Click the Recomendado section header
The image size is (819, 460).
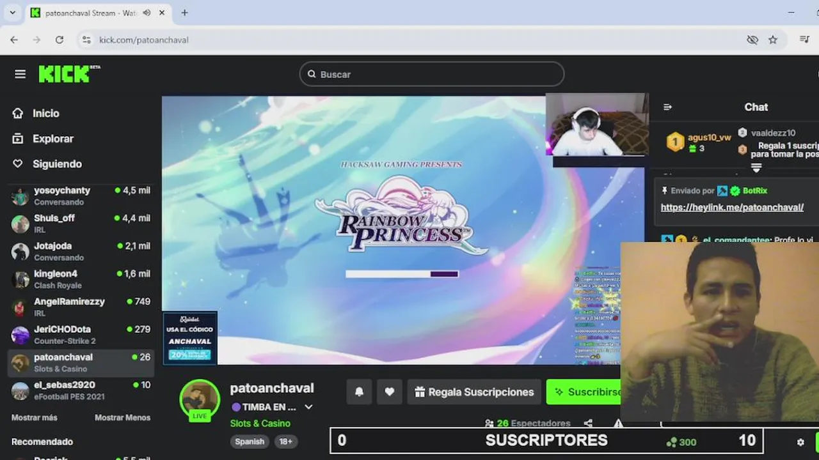tap(42, 441)
